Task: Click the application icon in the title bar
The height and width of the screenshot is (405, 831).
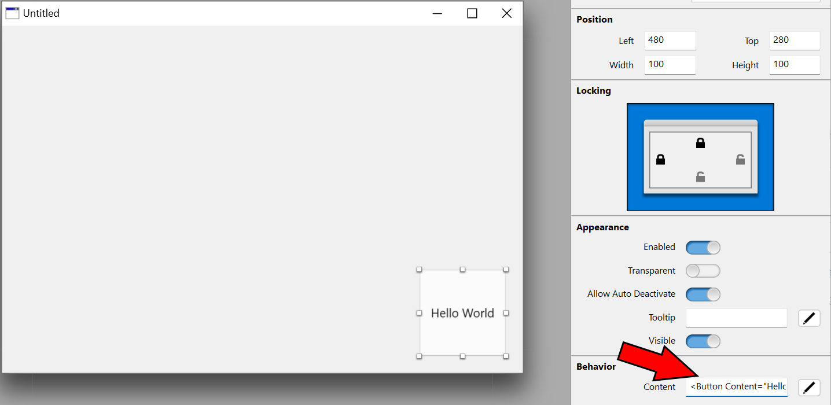Action: tap(12, 13)
